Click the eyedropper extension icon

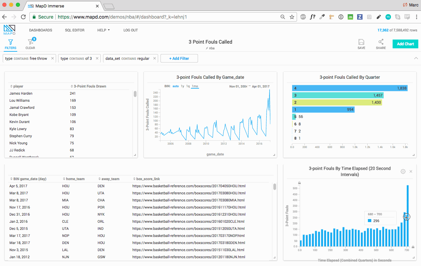click(322, 17)
